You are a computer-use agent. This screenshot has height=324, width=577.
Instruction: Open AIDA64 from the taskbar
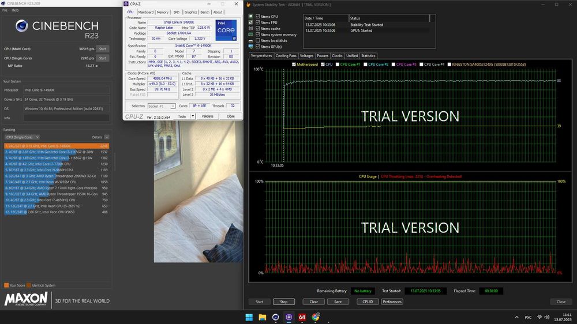click(302, 317)
